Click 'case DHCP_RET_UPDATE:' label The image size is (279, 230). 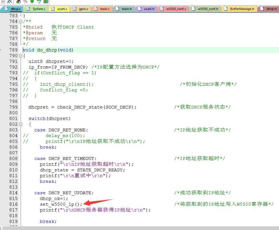(x=64, y=193)
